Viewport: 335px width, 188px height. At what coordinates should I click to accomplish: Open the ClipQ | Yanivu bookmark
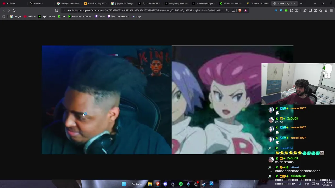point(47,16)
